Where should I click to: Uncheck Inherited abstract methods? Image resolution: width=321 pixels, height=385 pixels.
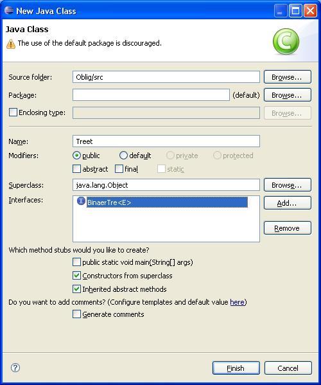tap(77, 289)
